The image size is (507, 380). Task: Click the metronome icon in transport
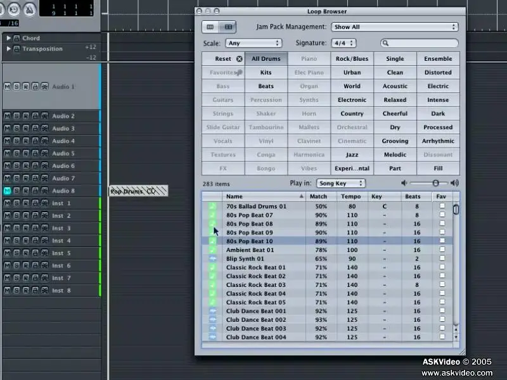pyautogui.click(x=29, y=9)
